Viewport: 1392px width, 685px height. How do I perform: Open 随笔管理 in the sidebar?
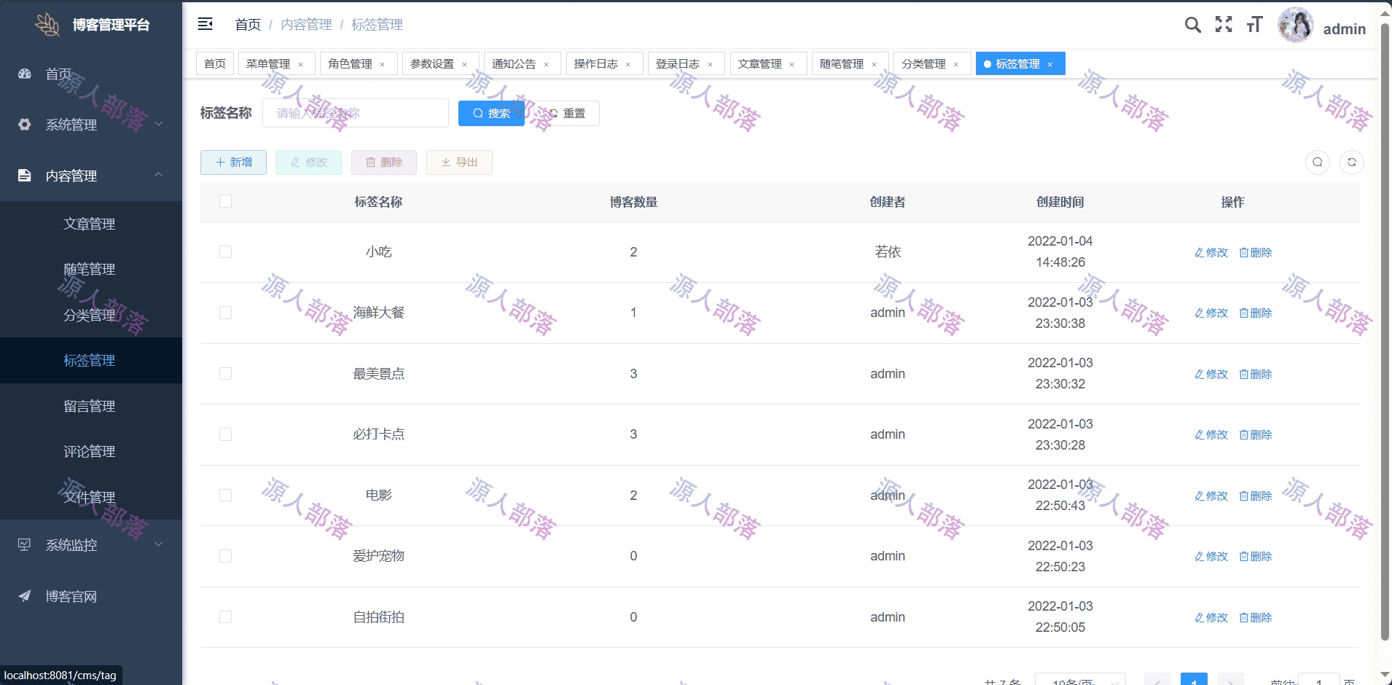pos(91,269)
